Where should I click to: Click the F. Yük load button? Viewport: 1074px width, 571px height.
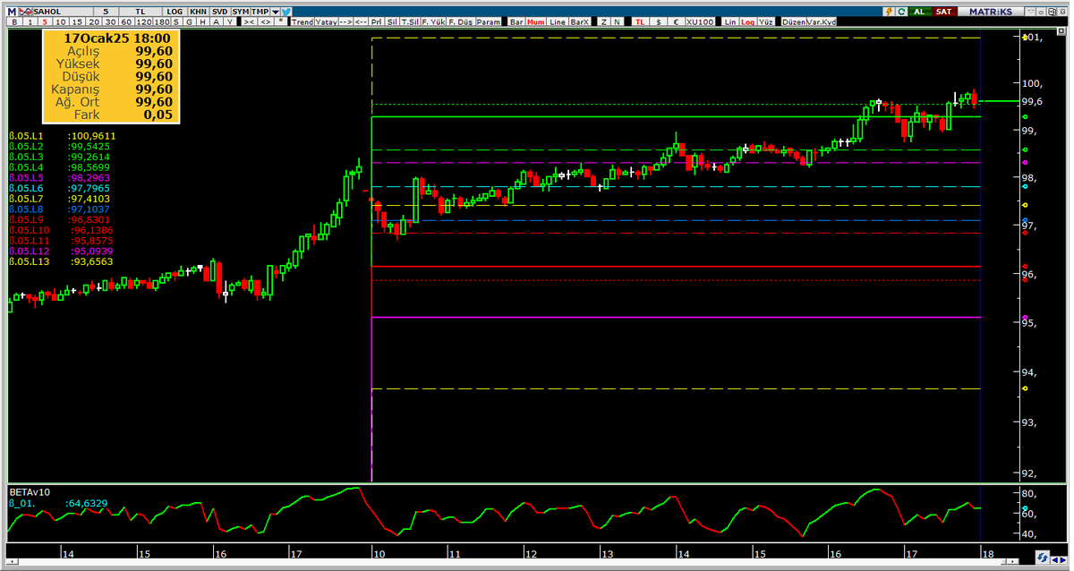pyautogui.click(x=433, y=21)
